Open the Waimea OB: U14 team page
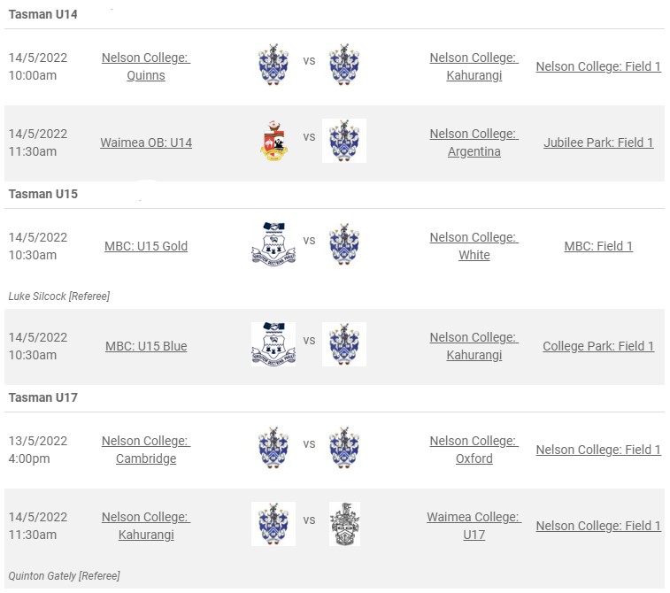This screenshot has width=670, height=593. 146,142
